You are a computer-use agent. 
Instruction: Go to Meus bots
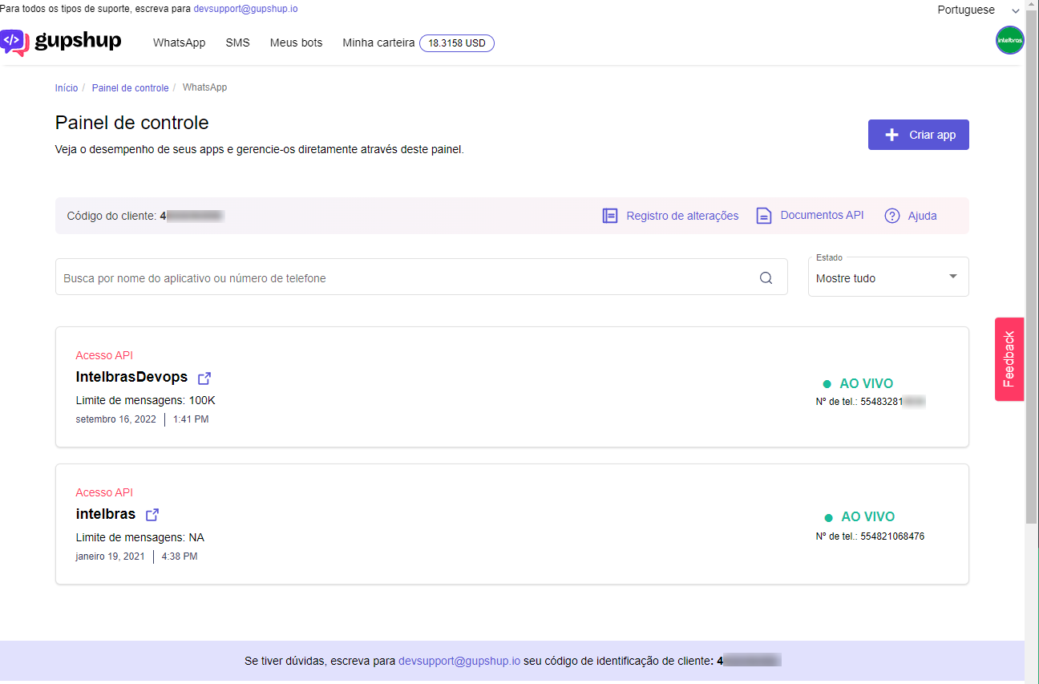click(x=296, y=42)
